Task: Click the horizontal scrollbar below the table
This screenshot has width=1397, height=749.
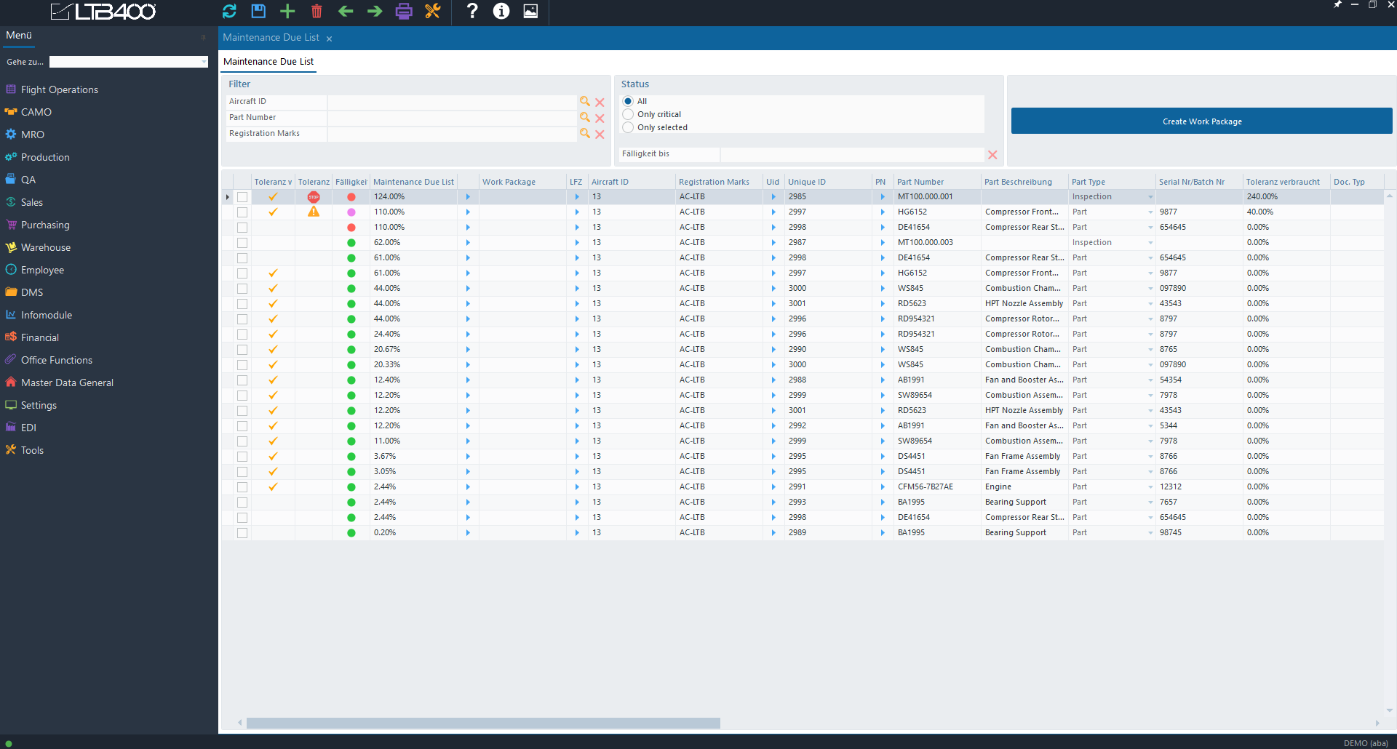Action: 483,723
